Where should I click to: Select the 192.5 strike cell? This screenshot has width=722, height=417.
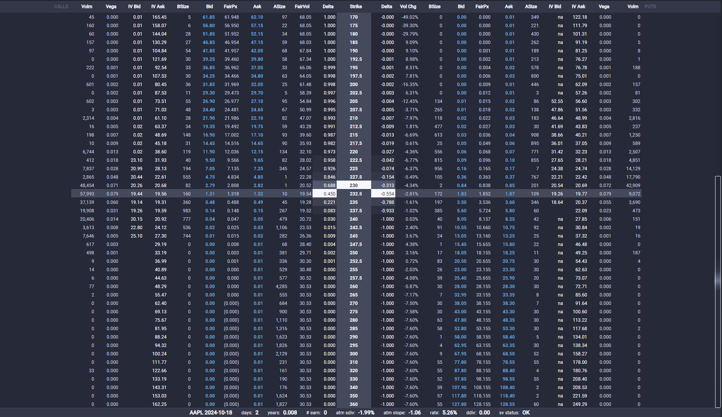pyautogui.click(x=354, y=59)
